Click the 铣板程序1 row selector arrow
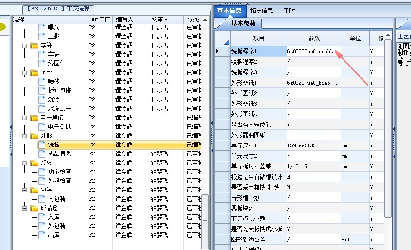The image size is (411, 250). click(222, 51)
